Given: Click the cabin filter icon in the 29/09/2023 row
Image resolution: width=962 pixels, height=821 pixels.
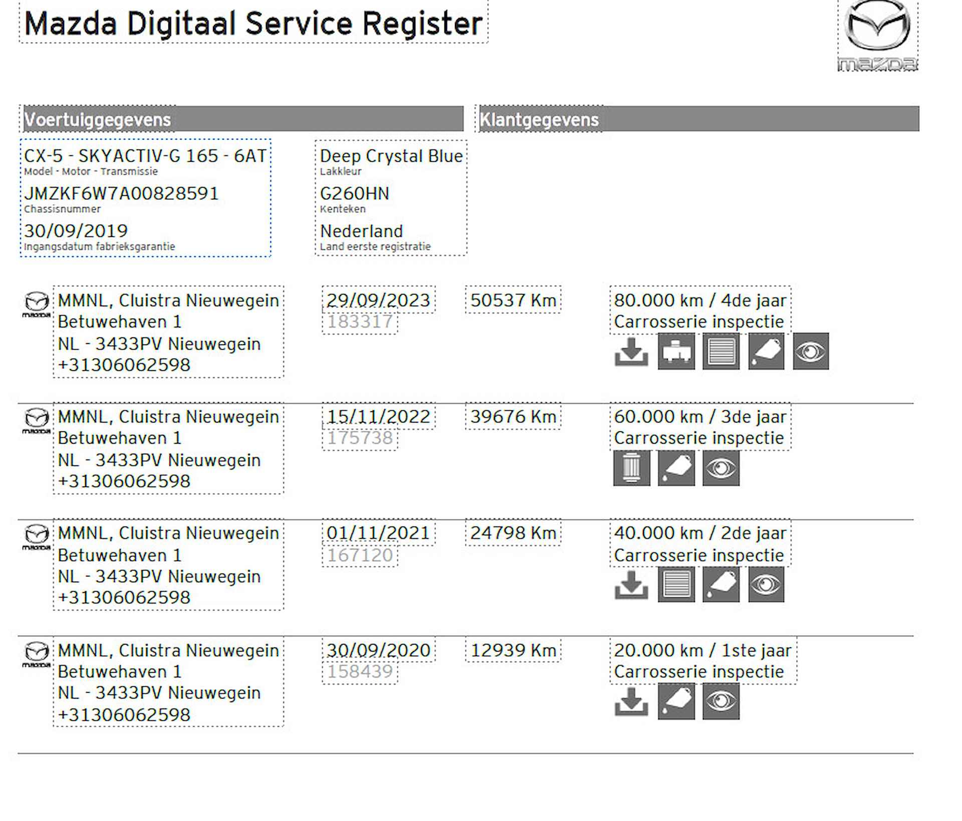Looking at the screenshot, I should [721, 351].
